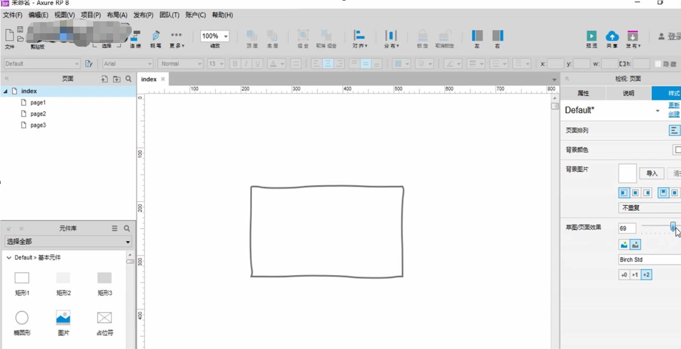Image resolution: width=681 pixels, height=349 pixels.
Task: Select the Pen (钢笔) tool
Action: pos(156,39)
